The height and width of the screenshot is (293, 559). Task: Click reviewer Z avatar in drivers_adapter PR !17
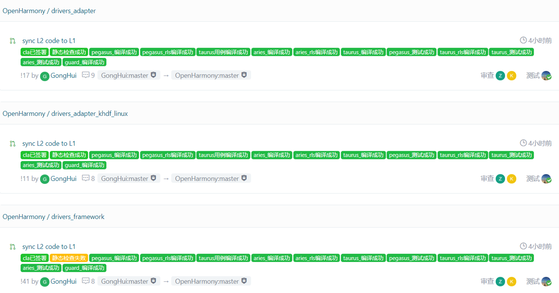coord(500,76)
